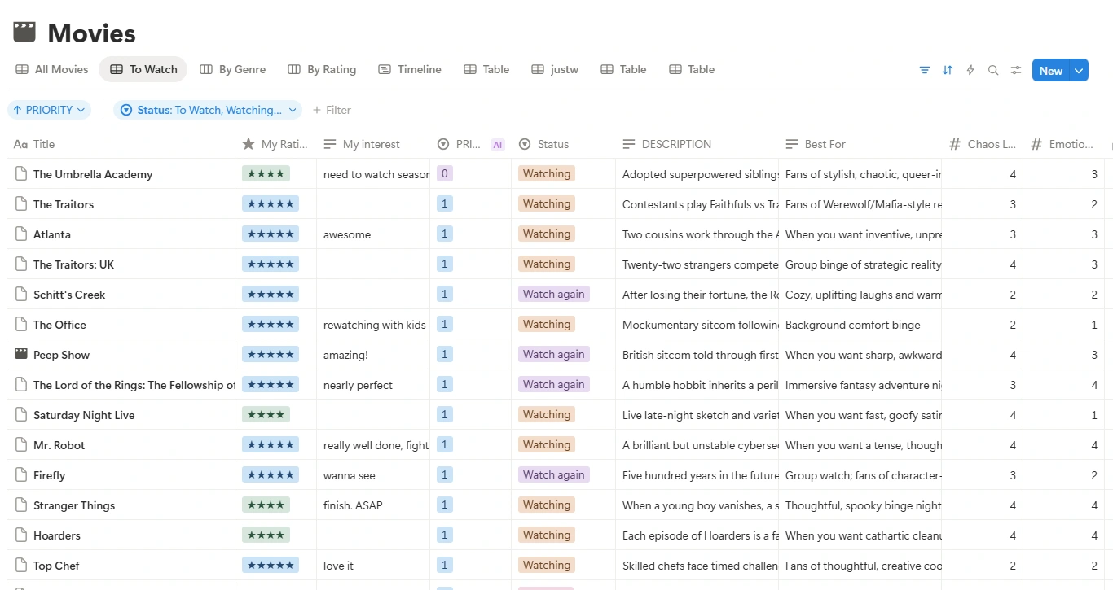Screen dimensions: 1113x590
Task: Select the By Genre tab
Action: coord(233,70)
